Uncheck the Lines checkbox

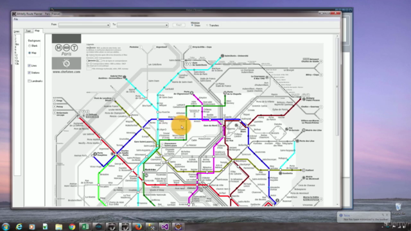pos(29,65)
